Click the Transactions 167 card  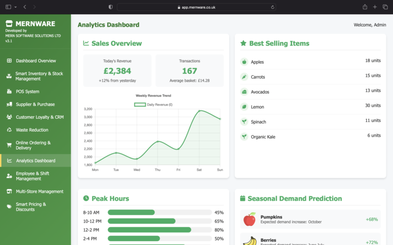189,70
